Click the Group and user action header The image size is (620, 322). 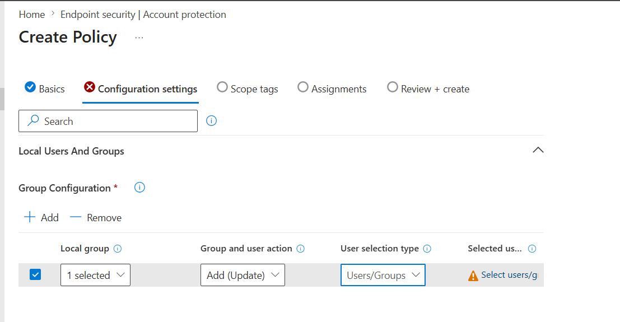[x=246, y=249]
